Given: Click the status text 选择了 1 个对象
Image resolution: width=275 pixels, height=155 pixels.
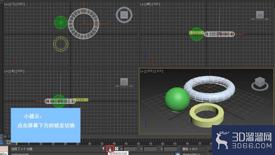Looking at the screenshot, I should pos(22,149).
